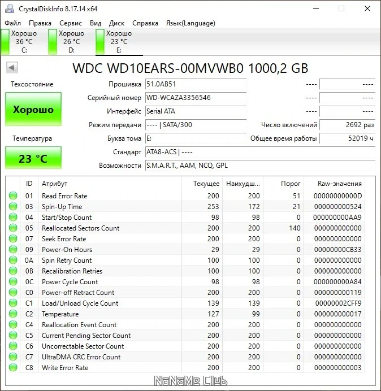Click raw value 00000002CFF9
The width and height of the screenshot is (381, 391).
(x=339, y=303)
